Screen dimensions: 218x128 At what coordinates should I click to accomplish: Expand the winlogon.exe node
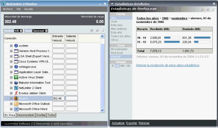[11, 67]
